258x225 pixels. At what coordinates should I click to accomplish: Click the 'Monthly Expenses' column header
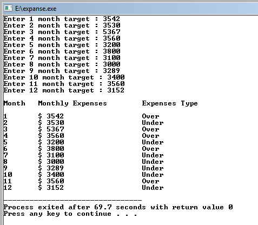(72, 103)
